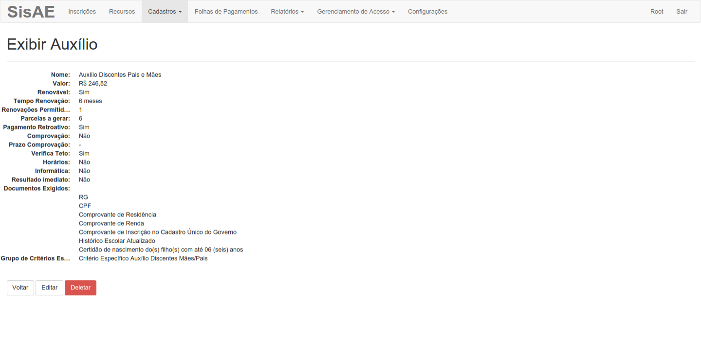Select Certidão de nascimento do(s) filho(s) entry
The width and height of the screenshot is (701, 361).
[161, 250]
